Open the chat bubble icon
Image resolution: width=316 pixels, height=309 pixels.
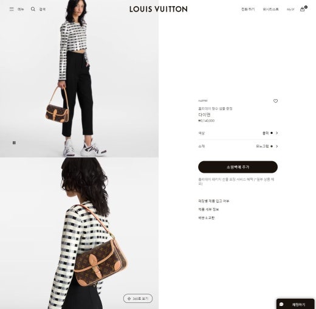(281, 304)
